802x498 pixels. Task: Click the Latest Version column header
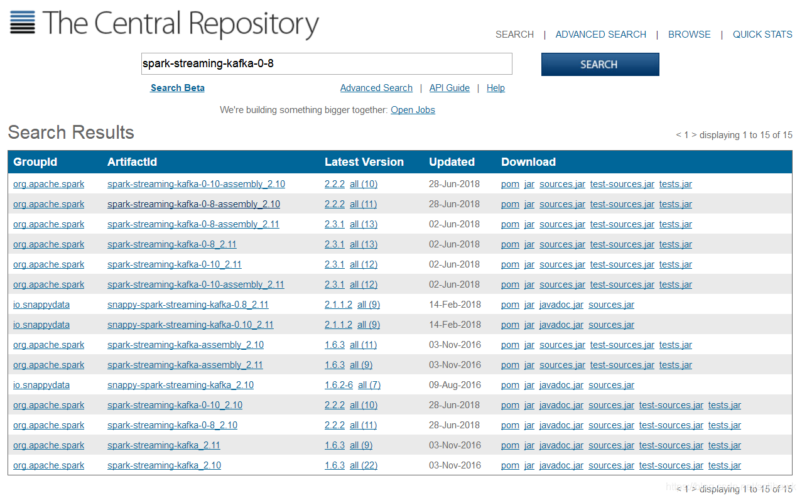364,162
